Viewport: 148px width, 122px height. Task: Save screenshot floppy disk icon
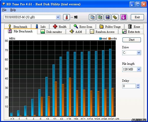point(107,17)
